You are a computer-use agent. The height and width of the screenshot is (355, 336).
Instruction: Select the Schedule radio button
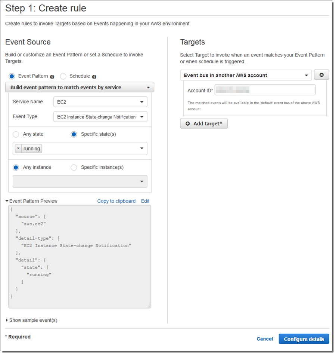click(x=63, y=76)
